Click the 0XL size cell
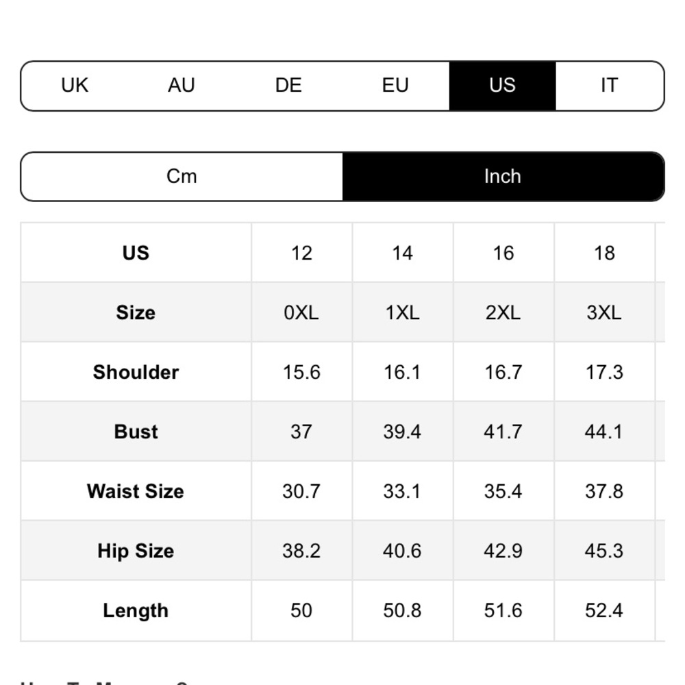Screen dimensions: 685x685 coord(301,312)
